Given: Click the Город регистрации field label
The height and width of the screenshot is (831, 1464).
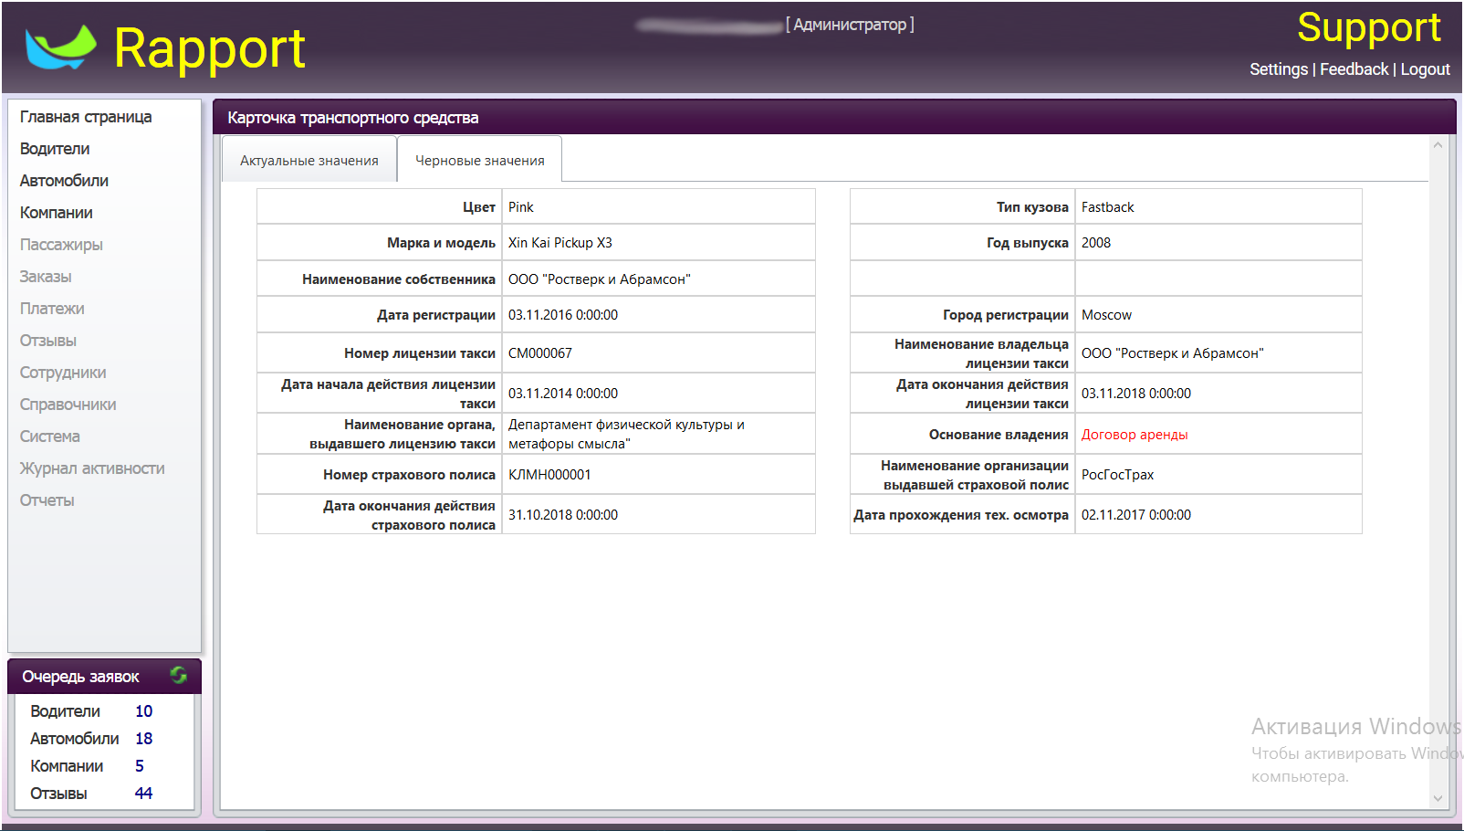Looking at the screenshot, I should pyautogui.click(x=1006, y=315).
